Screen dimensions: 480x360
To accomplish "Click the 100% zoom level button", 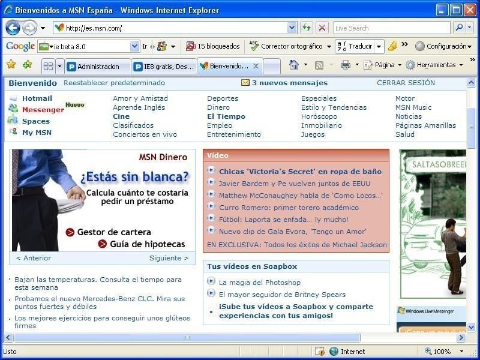I will [x=439, y=352].
